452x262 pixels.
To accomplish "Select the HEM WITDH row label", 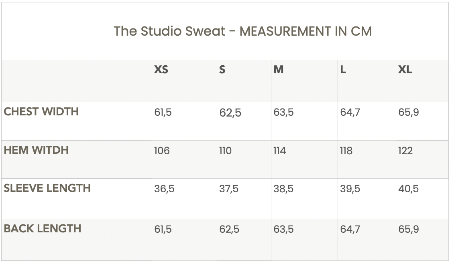I will 36,150.
